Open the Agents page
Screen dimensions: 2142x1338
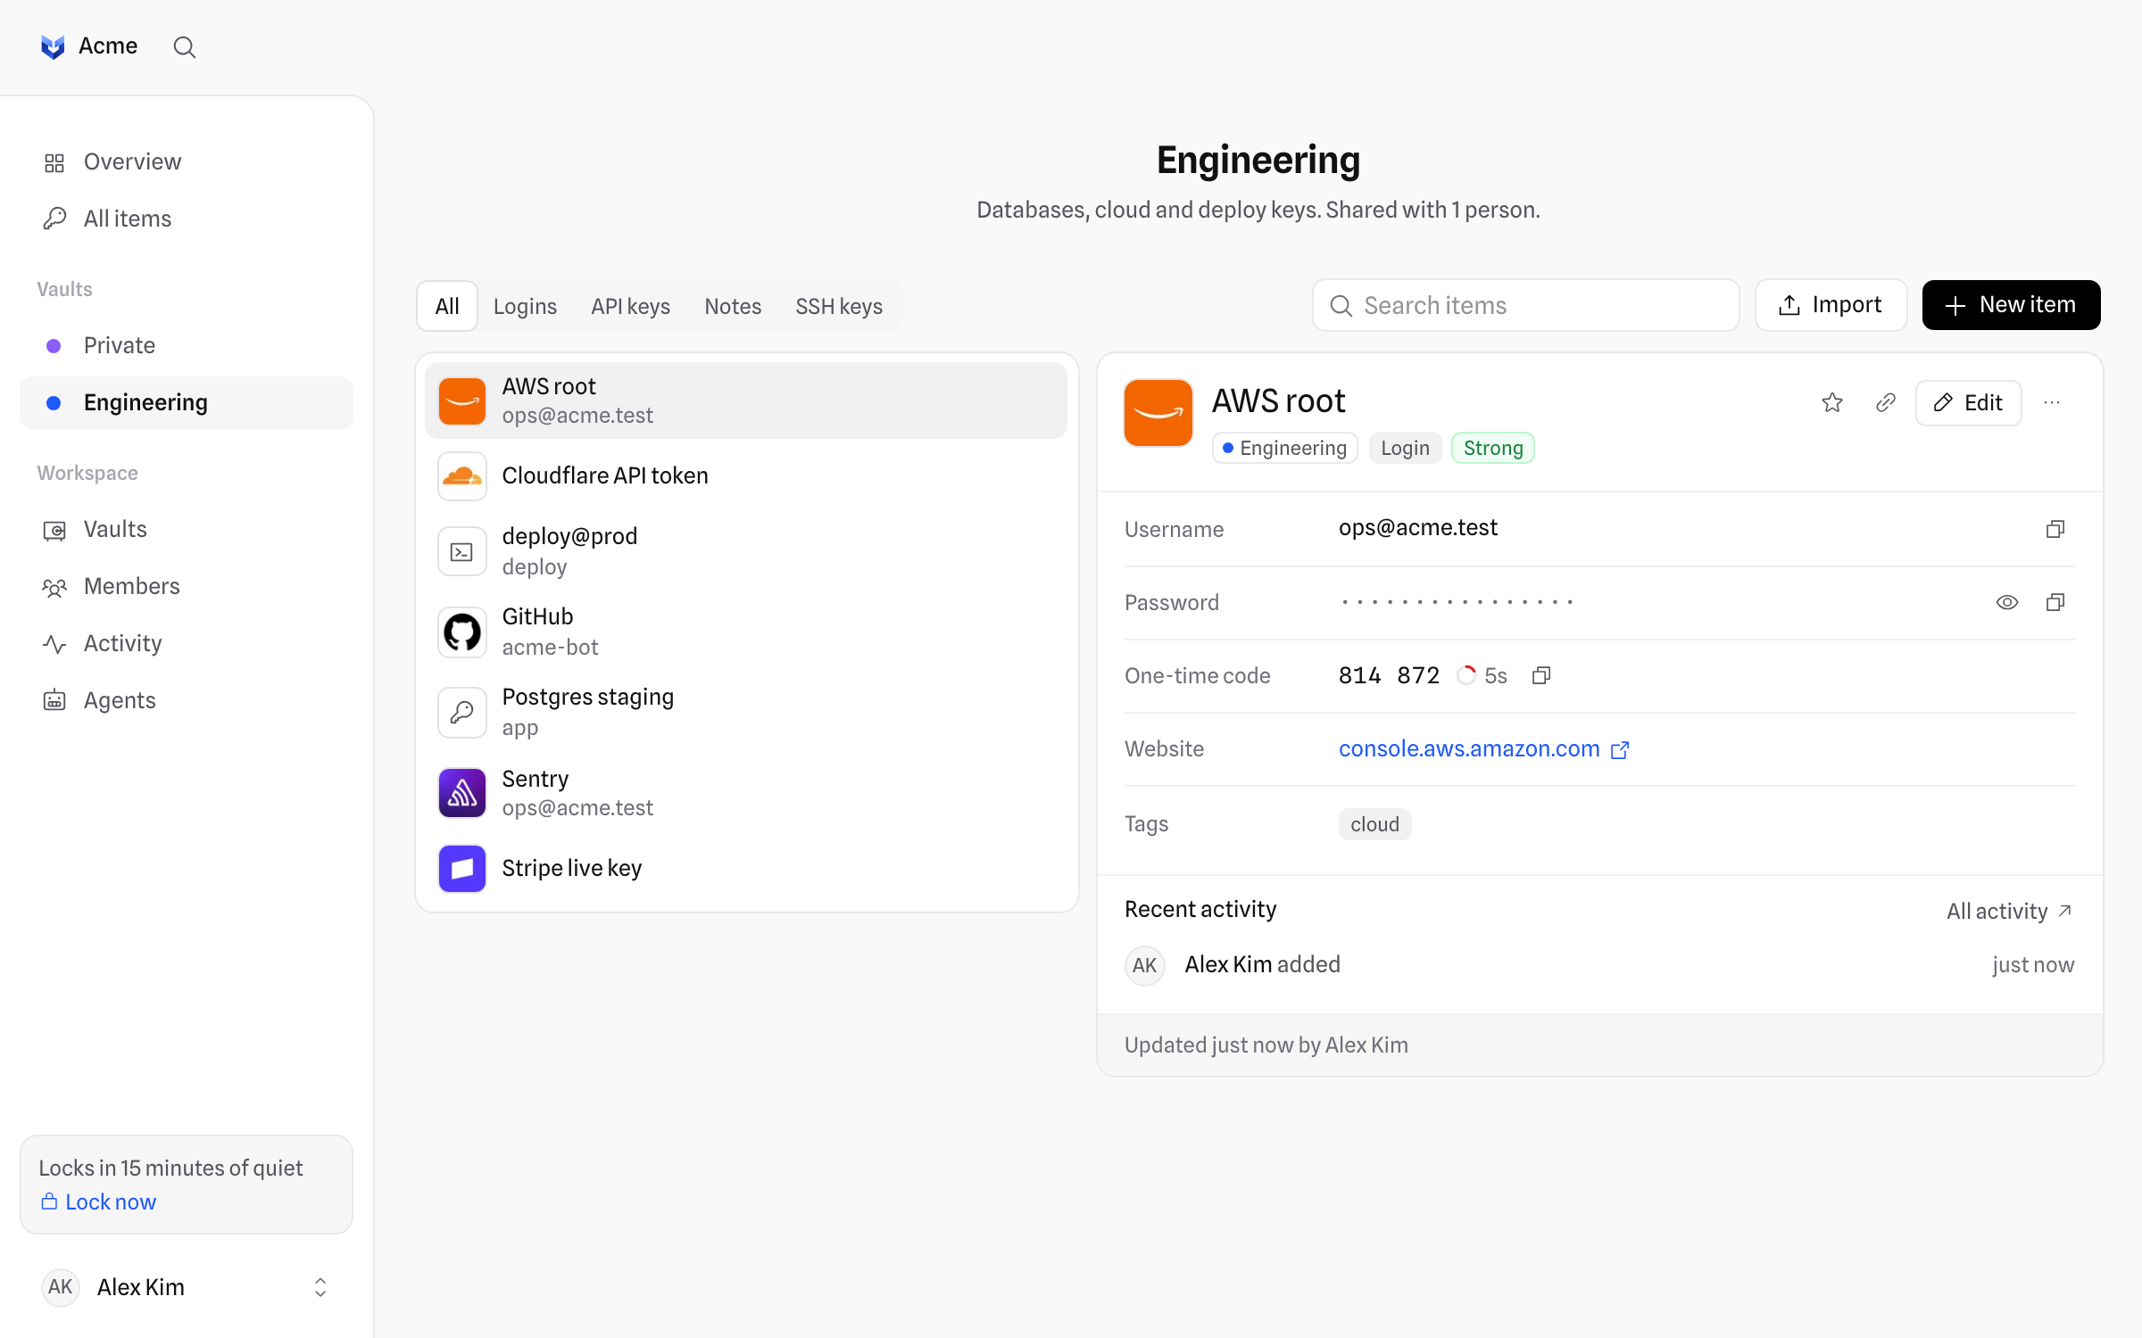tap(187, 700)
